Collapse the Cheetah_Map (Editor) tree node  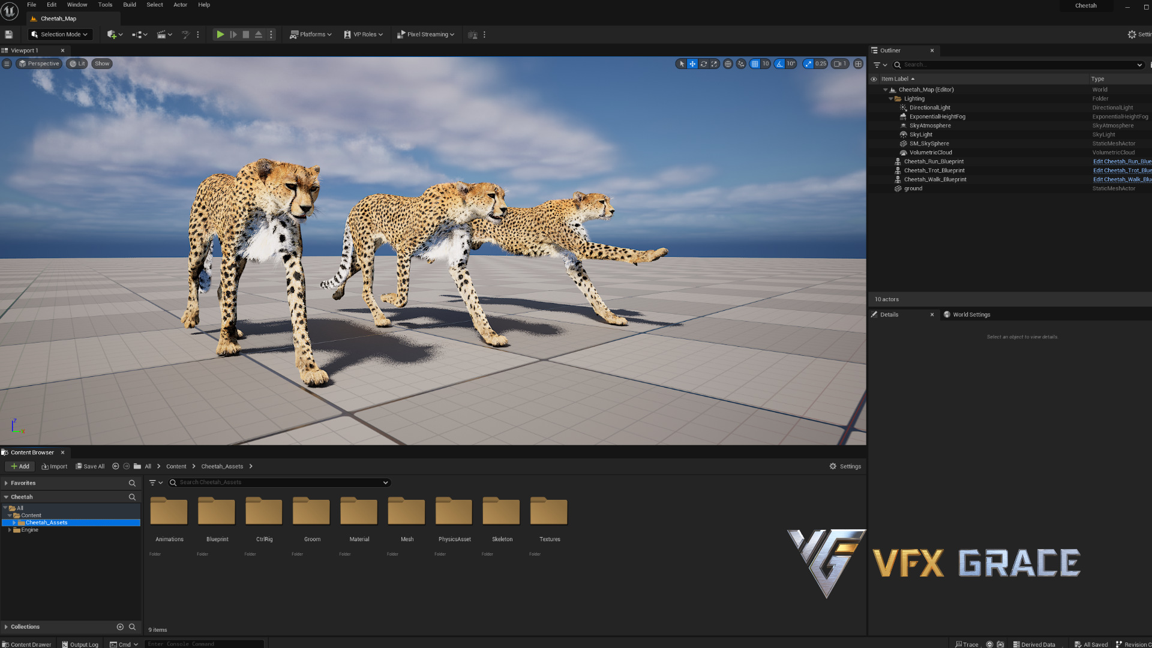coord(886,90)
